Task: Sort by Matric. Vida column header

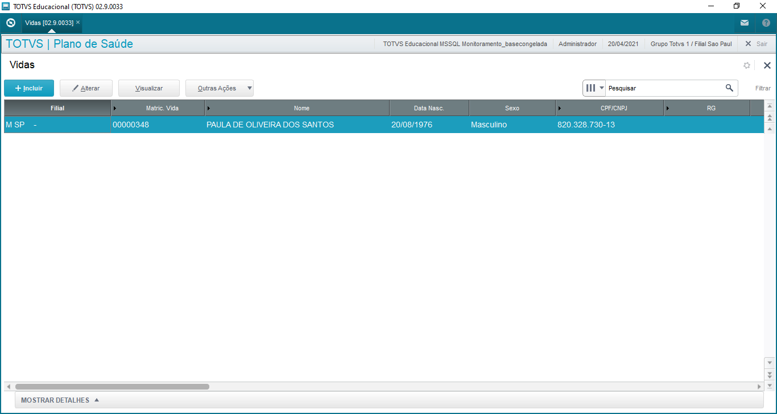Action: pos(158,108)
